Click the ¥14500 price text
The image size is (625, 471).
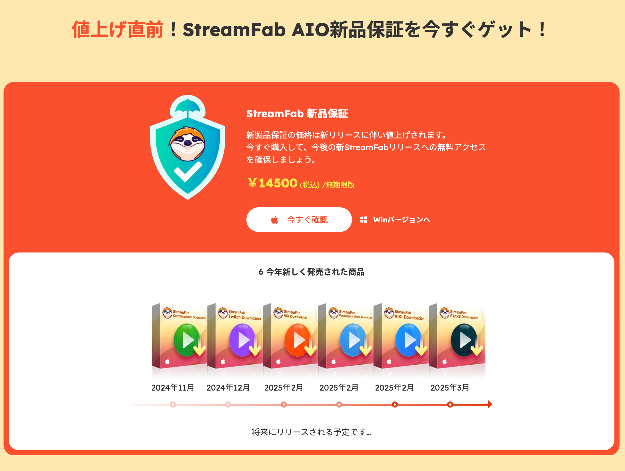point(273,183)
